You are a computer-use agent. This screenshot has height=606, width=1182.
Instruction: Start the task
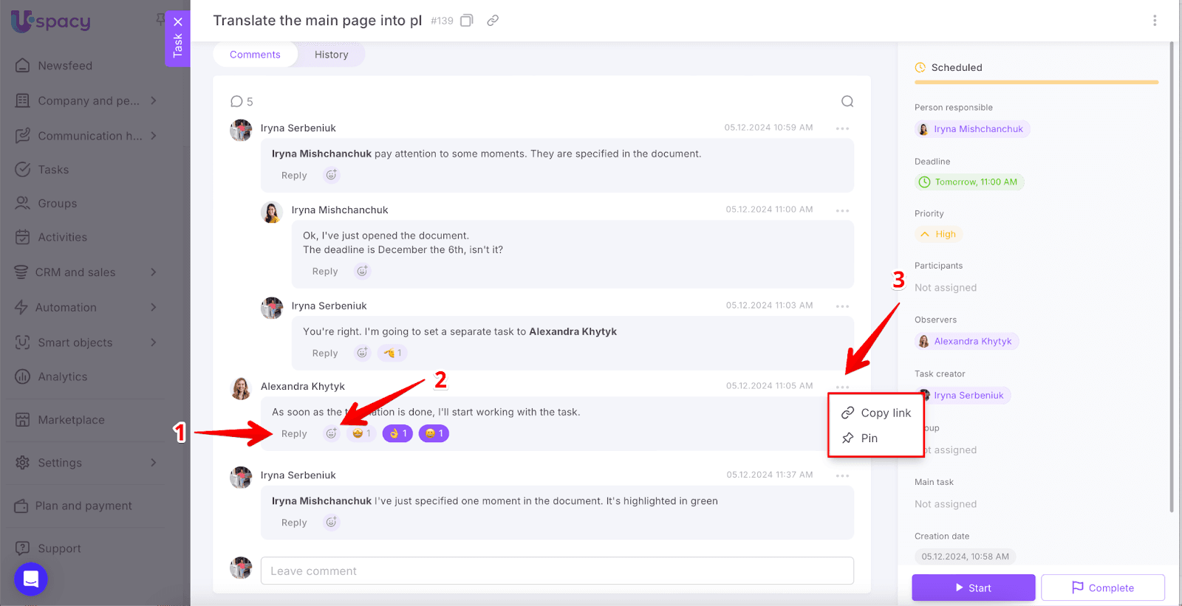[974, 588]
